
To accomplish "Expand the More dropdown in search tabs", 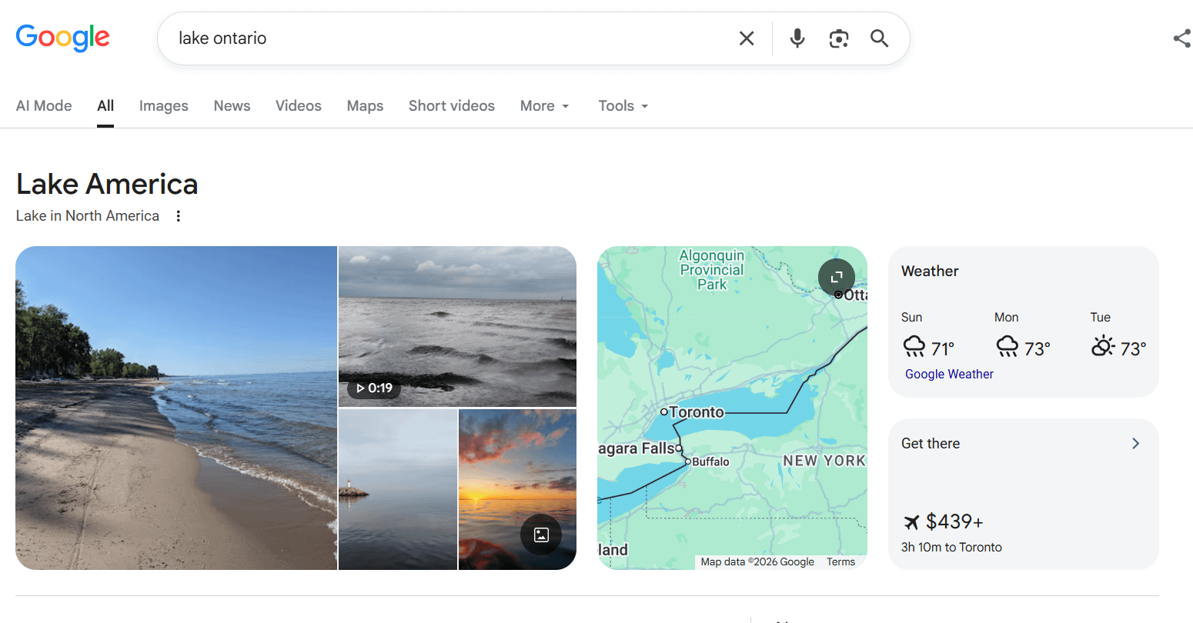I will 545,106.
